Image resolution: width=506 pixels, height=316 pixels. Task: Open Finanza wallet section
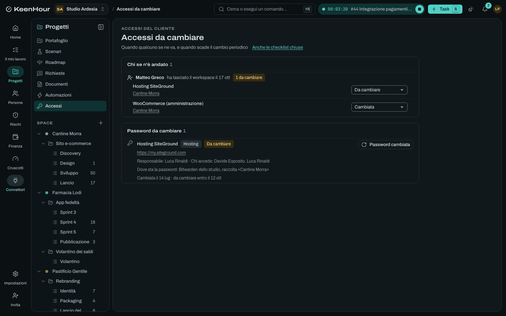pyautogui.click(x=15, y=141)
